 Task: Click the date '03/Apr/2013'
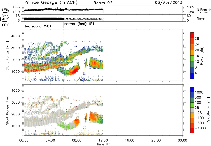[x=169, y=3]
